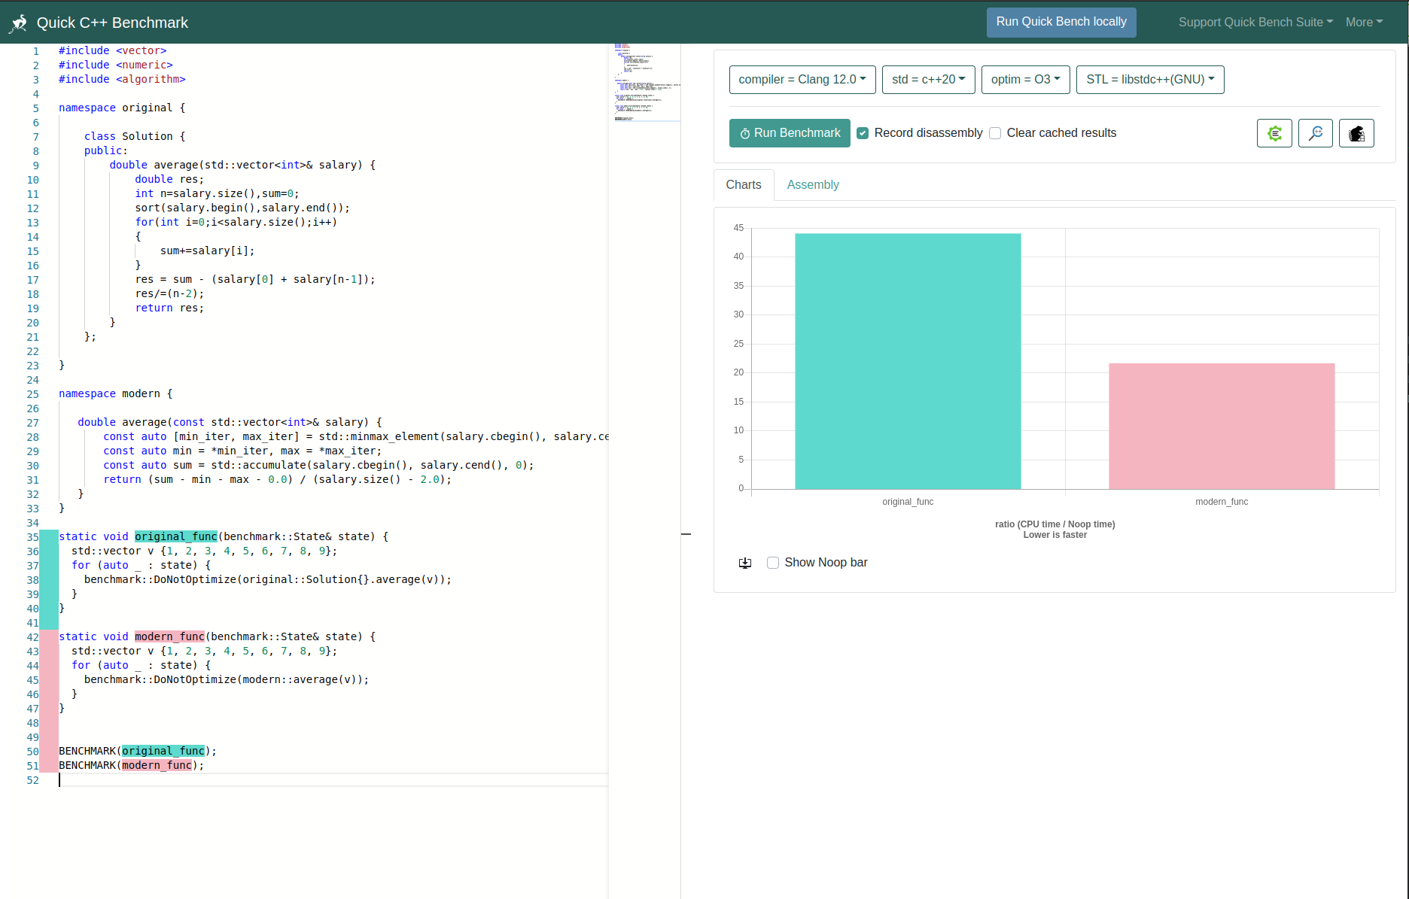The width and height of the screenshot is (1409, 899).
Task: Click Run Quick Bench locally button
Action: (x=1061, y=22)
